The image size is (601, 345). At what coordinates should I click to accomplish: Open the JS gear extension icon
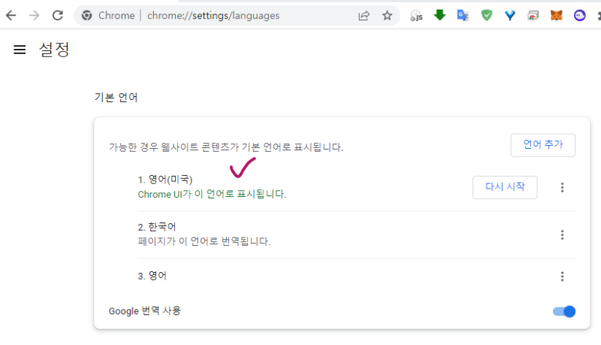tap(416, 15)
